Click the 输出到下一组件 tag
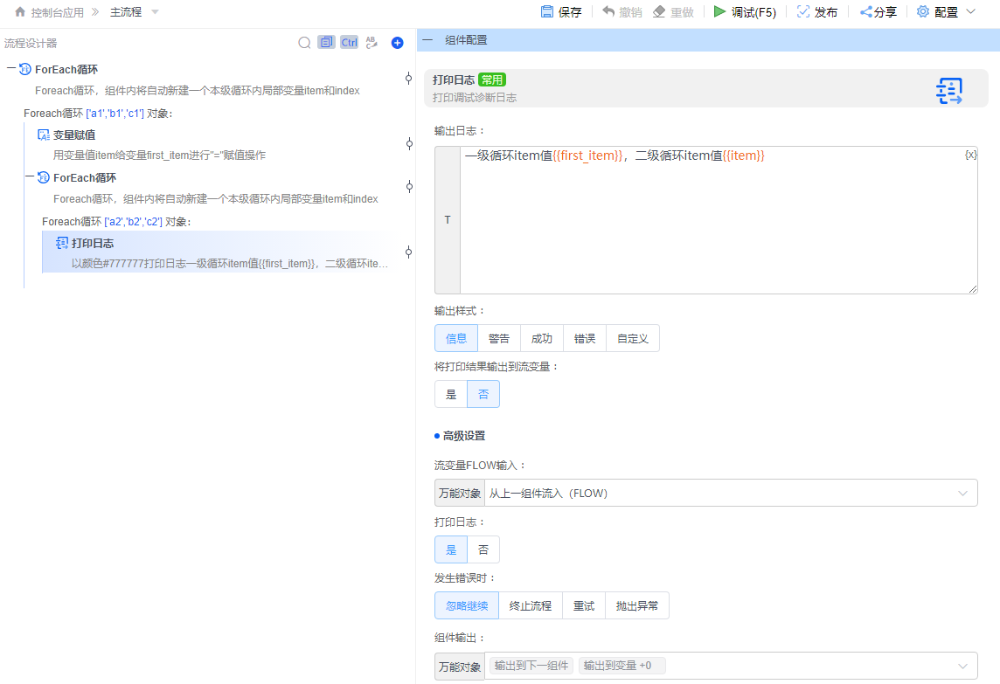This screenshot has height=684, width=1000. pyautogui.click(x=531, y=666)
